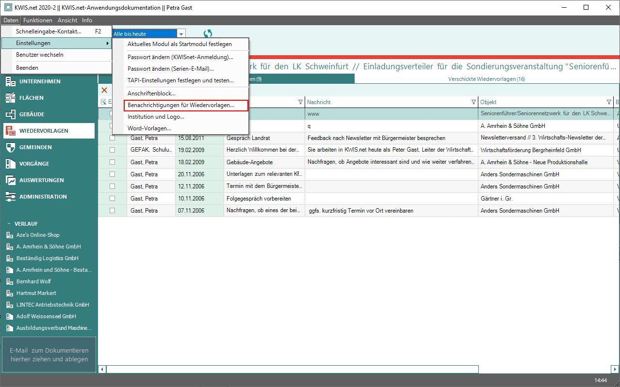Open the Gemeinden shield icon
Image resolution: width=620 pixels, height=387 pixels.
[x=10, y=147]
